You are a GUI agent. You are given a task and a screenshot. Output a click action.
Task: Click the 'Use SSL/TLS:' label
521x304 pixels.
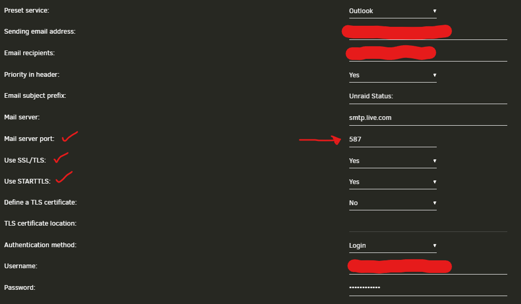(x=25, y=160)
